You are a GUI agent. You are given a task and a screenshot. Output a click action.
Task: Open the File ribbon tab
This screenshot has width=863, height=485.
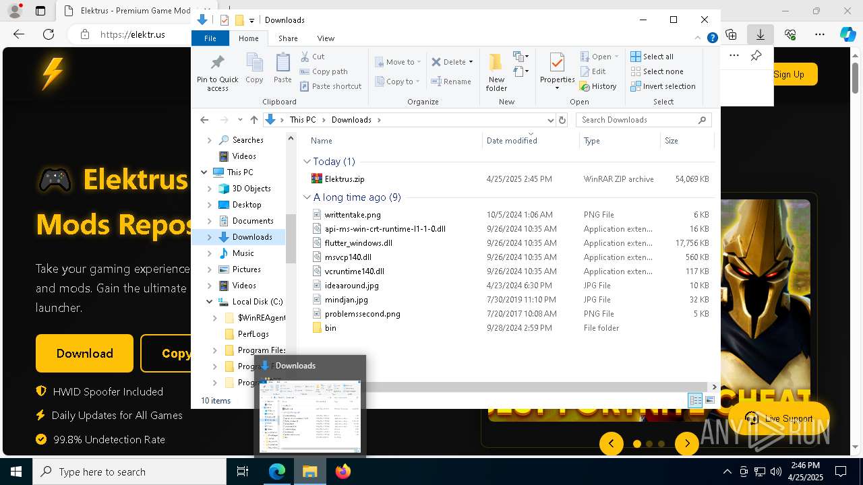click(210, 38)
